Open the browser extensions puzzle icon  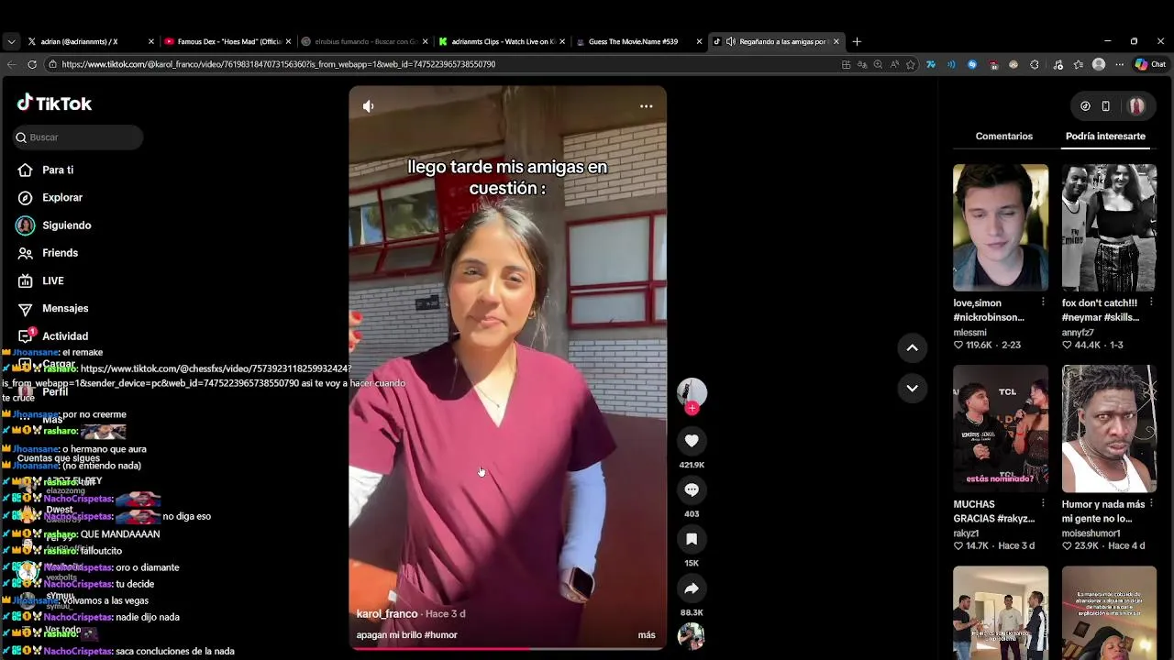tap(1035, 64)
